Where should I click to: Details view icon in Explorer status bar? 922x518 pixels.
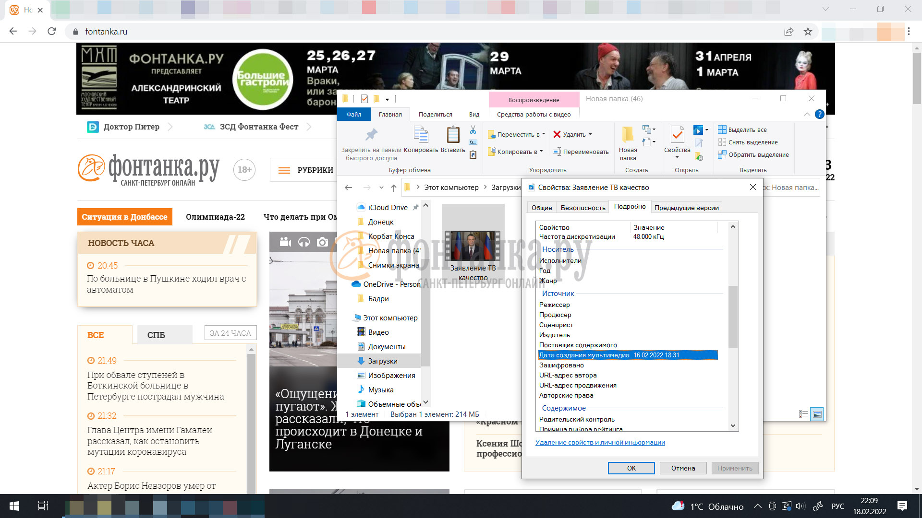803,414
